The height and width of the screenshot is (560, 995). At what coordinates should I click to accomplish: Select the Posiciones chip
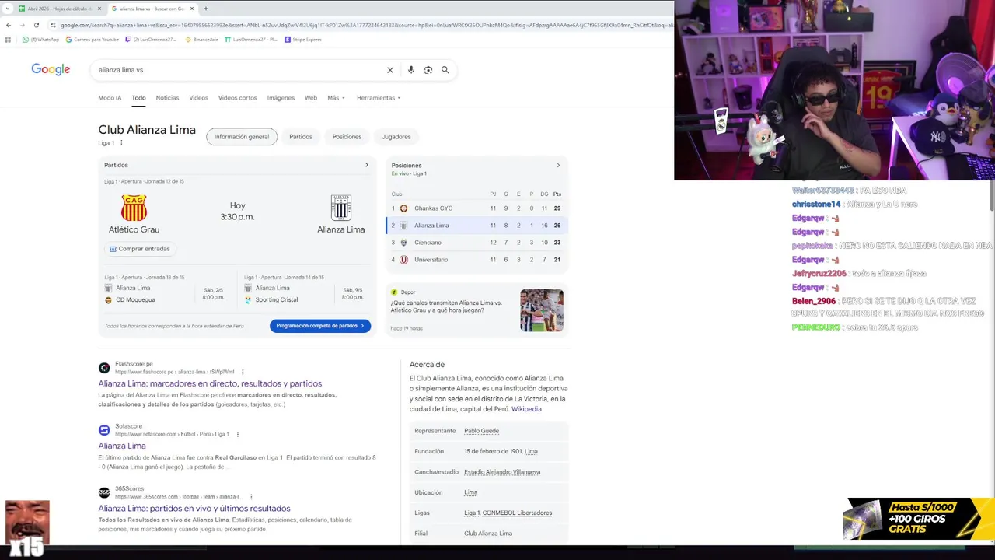point(347,137)
